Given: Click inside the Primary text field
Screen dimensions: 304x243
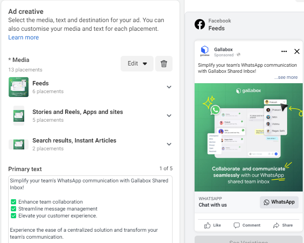Looking at the screenshot, I should tap(90, 209).
